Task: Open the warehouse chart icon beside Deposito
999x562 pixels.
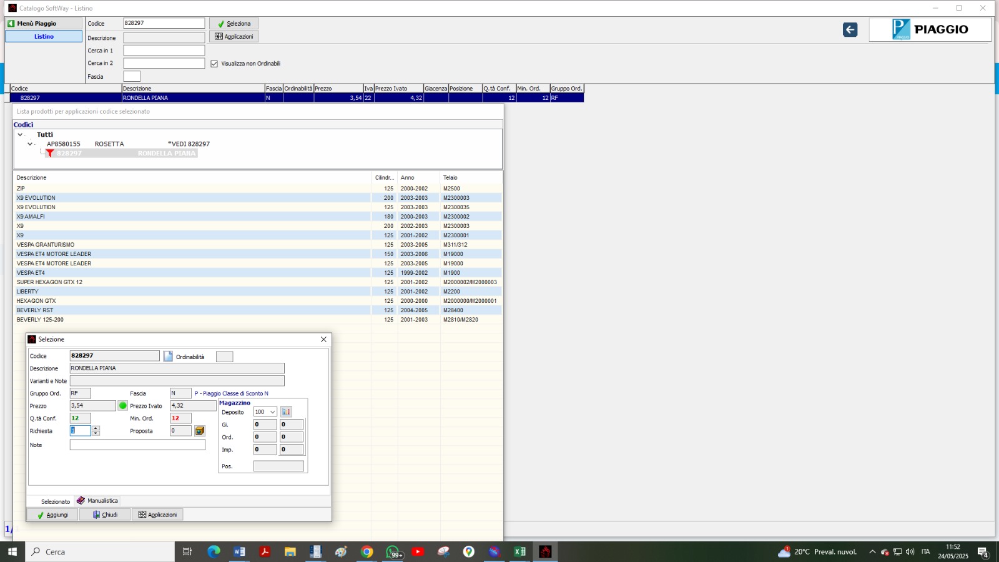Action: pyautogui.click(x=286, y=412)
